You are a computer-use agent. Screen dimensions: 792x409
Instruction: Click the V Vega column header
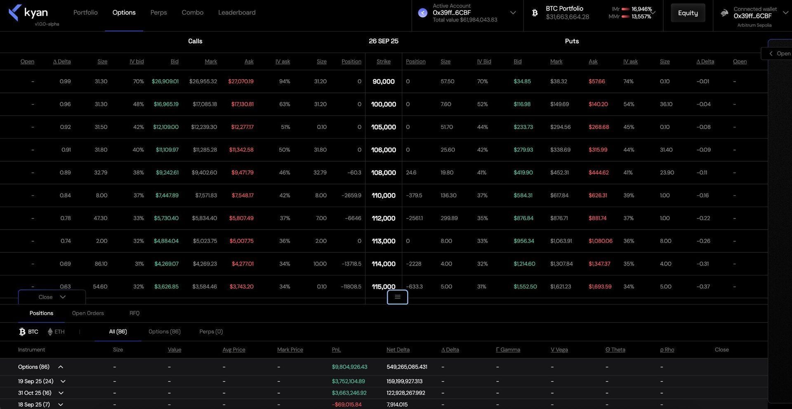(x=559, y=350)
